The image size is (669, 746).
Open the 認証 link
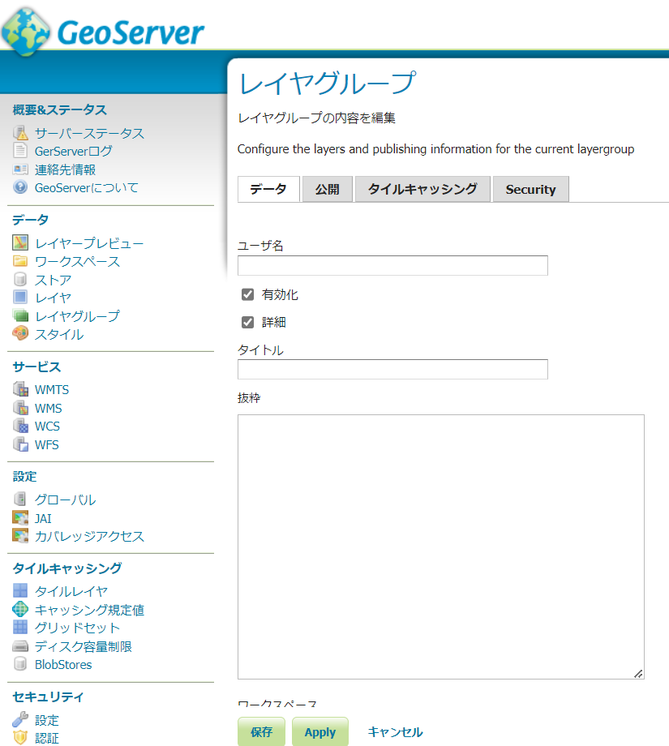tap(47, 738)
